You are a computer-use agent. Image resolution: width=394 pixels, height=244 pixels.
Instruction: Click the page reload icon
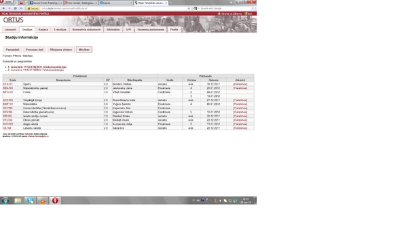point(16,8)
